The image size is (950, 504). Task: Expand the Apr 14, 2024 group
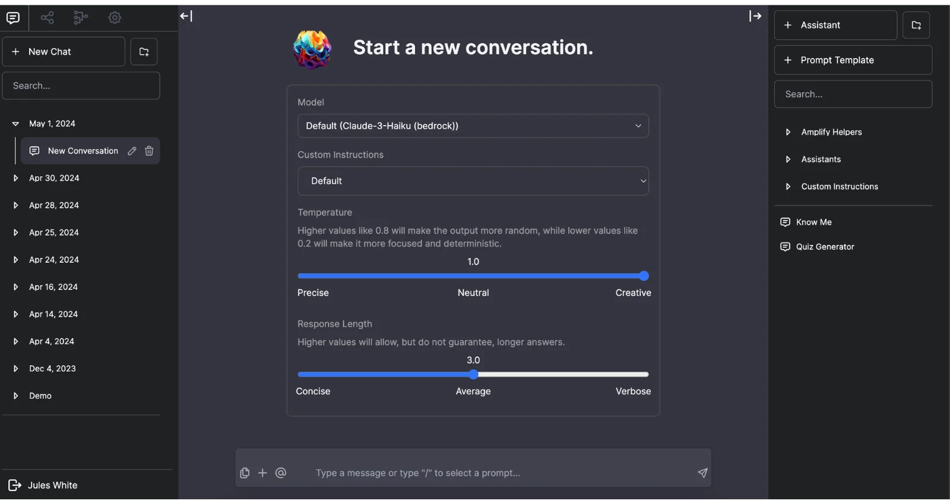point(16,314)
